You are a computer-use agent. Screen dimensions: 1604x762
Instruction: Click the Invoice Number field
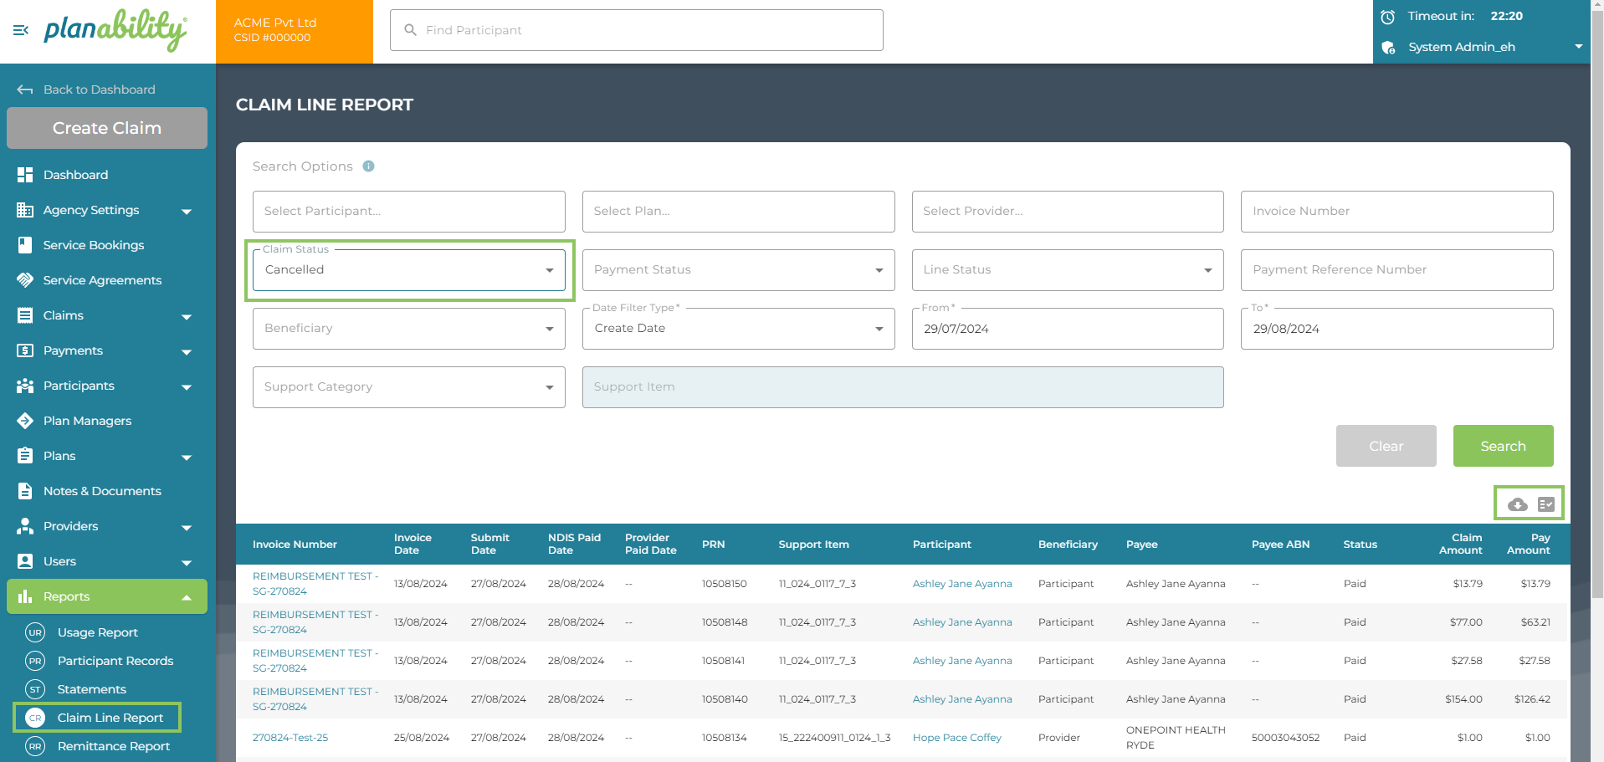tap(1396, 212)
